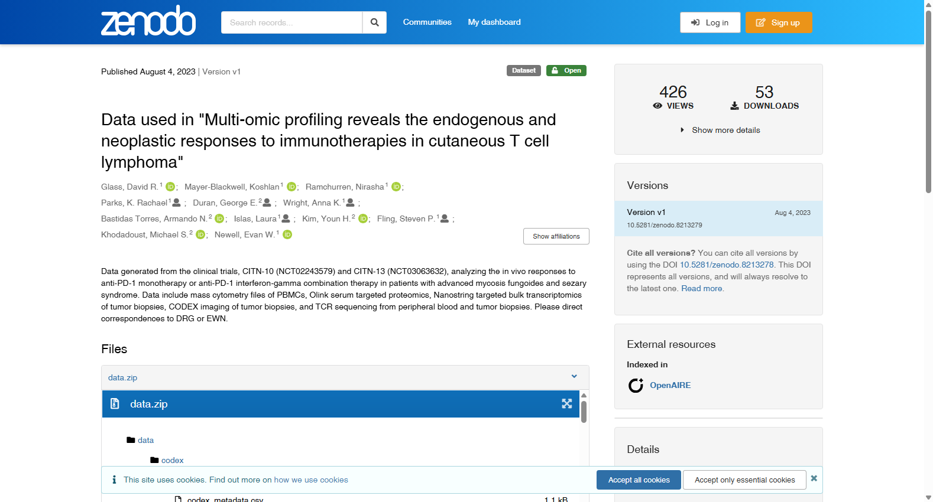This screenshot has height=502, width=933.
Task: Open the Communities menu item
Action: click(427, 22)
